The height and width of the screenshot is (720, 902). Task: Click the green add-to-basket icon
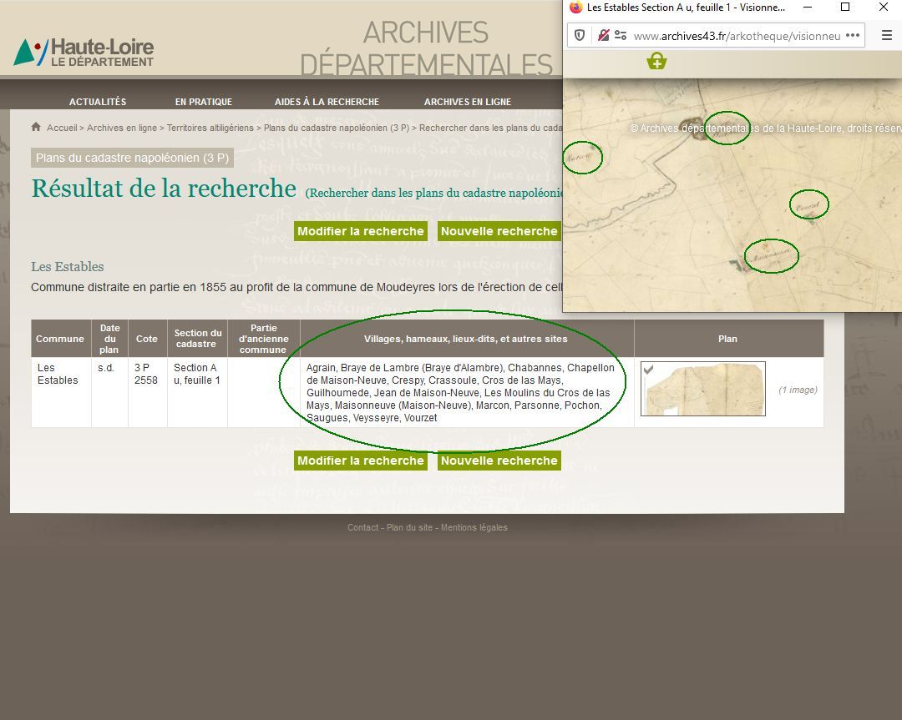(x=656, y=61)
